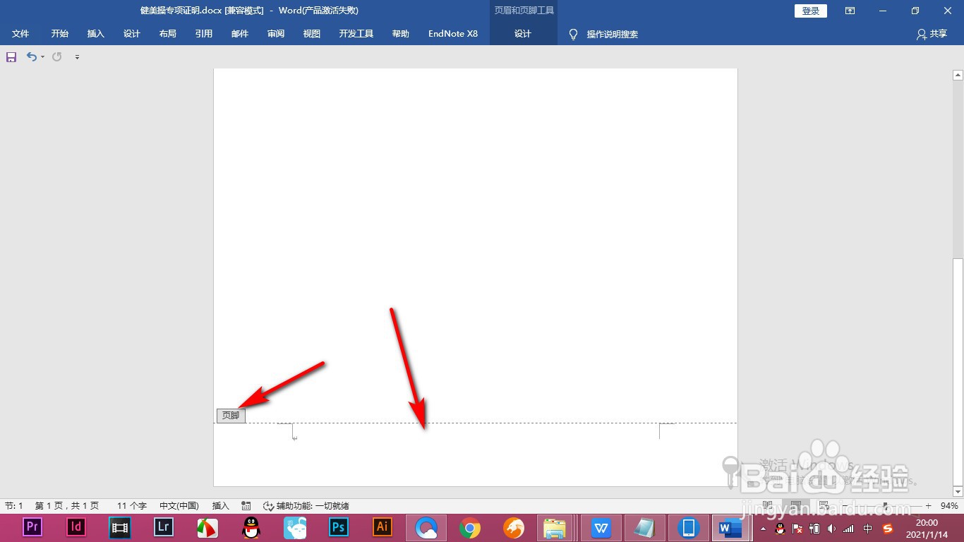Click the Word icon in taskbar
The image size is (964, 542).
[731, 527]
